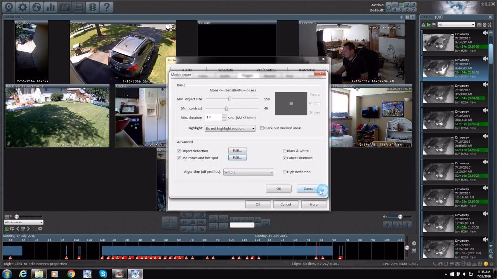The image size is (497, 279).
Task: Switch to the Schedule tab
Action: [x=225, y=70]
